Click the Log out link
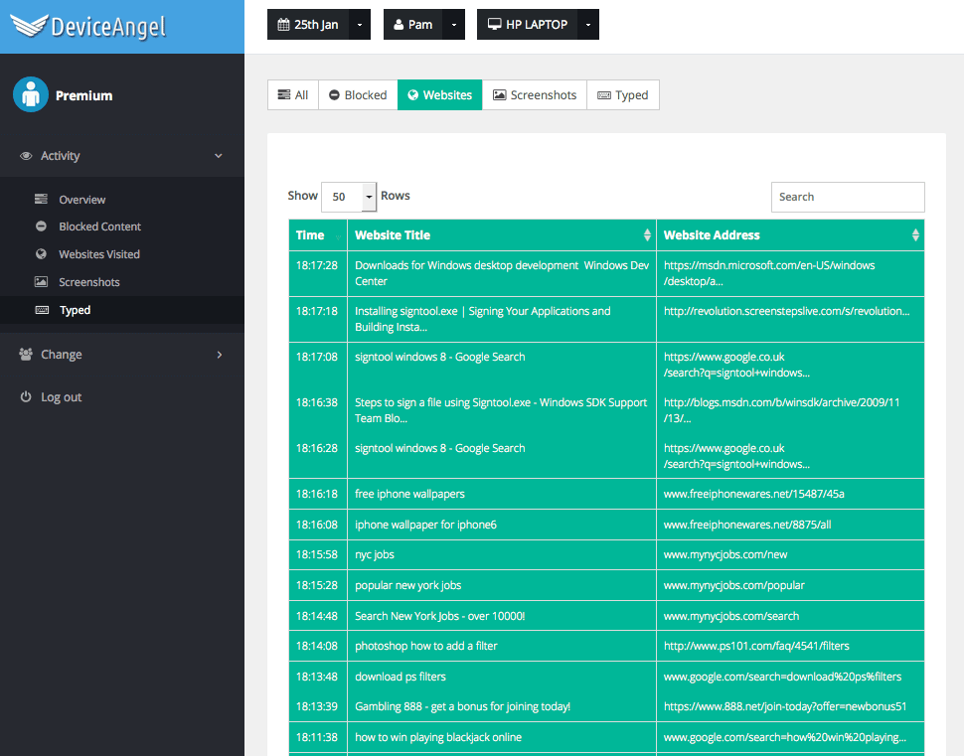 (x=61, y=397)
